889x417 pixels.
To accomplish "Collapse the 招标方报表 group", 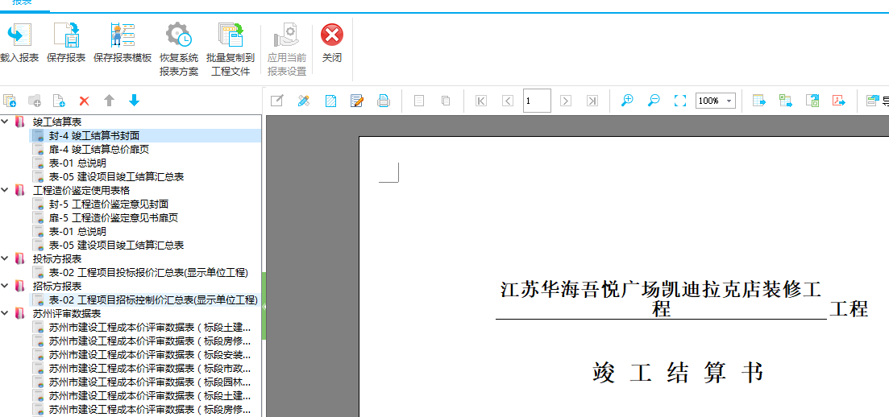I will coord(5,286).
